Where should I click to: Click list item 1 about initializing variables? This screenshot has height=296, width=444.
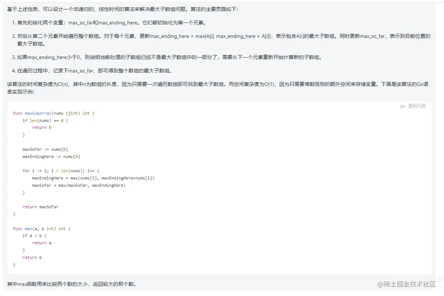109,22
